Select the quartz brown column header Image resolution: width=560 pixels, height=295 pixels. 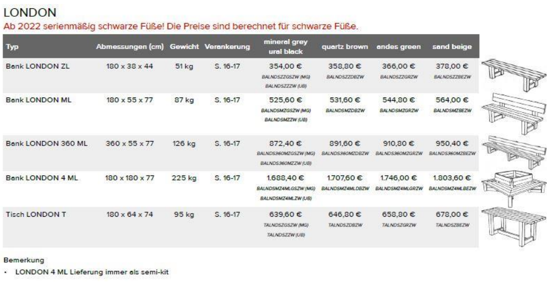pyautogui.click(x=344, y=47)
